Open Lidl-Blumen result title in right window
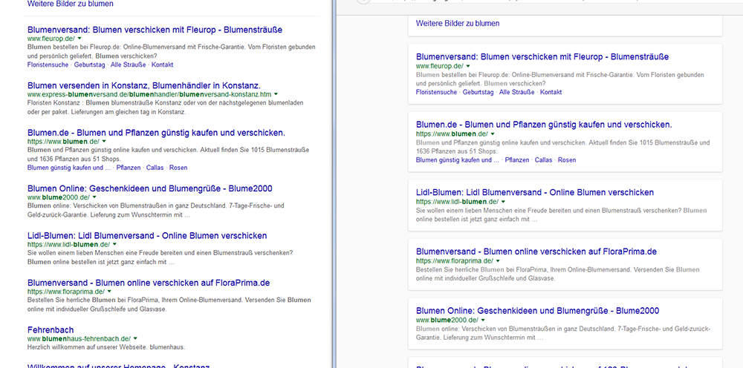Image resolution: width=743 pixels, height=368 pixels. coord(535,192)
